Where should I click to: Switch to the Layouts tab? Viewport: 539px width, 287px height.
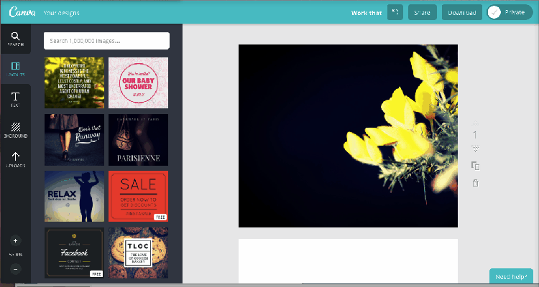pyautogui.click(x=15, y=69)
